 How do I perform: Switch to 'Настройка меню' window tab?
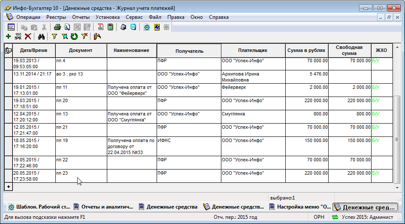coord(300,207)
